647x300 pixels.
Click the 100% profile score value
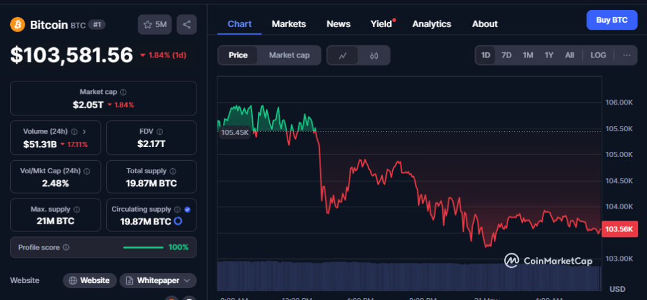point(178,247)
